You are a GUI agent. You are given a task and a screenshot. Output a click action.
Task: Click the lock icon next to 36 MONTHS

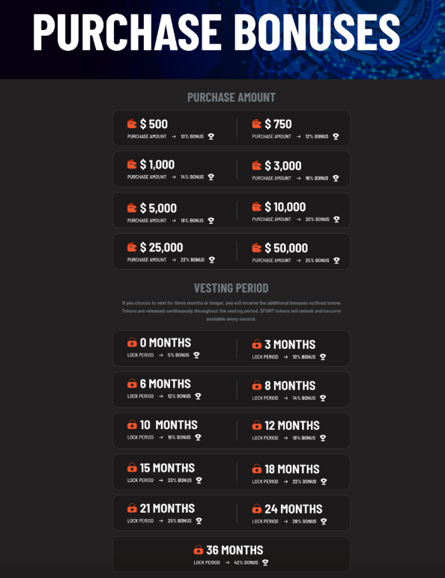[198, 550]
